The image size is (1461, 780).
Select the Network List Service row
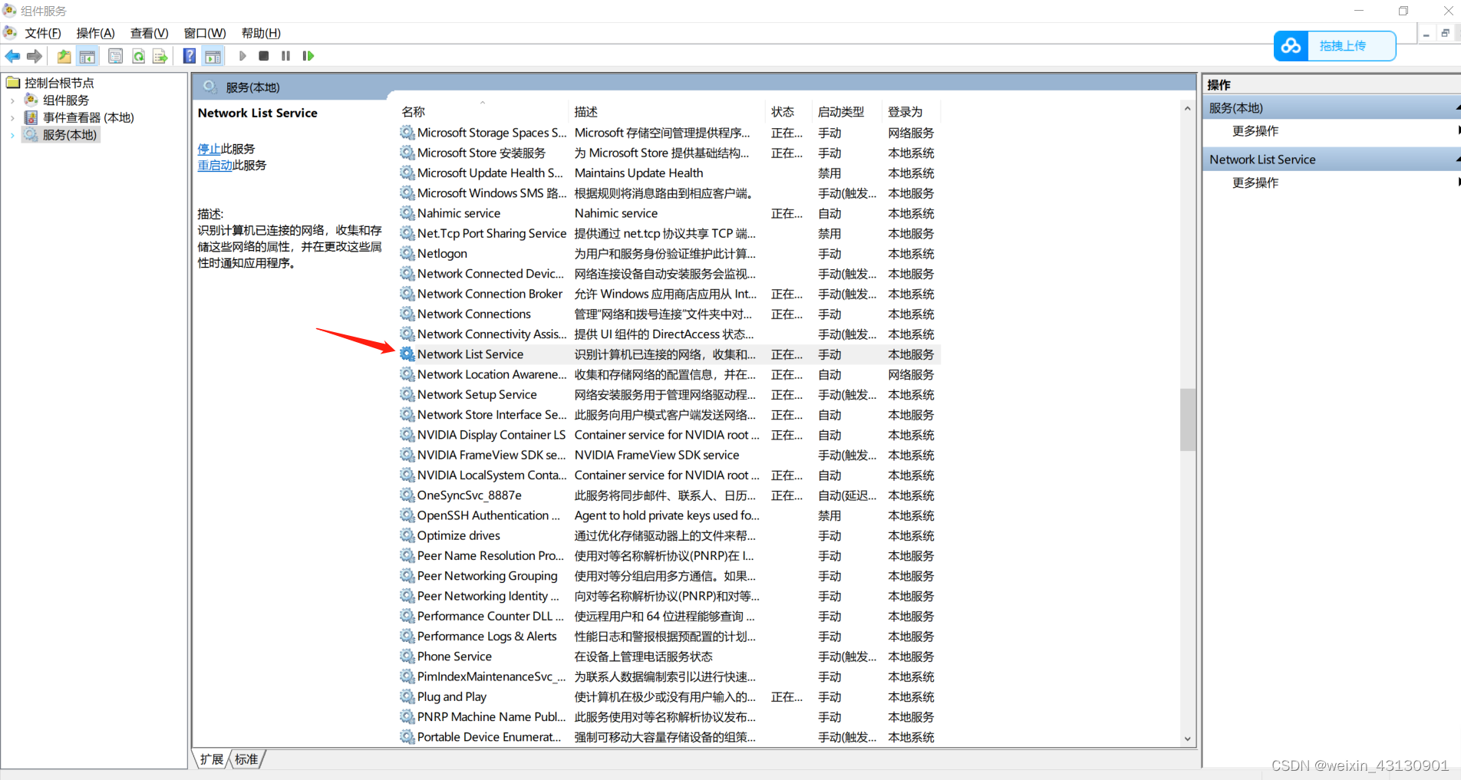(669, 354)
